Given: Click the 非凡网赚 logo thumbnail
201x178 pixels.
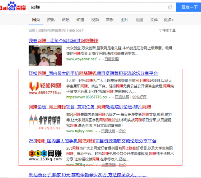Looking at the screenshot, I should click(45, 122).
